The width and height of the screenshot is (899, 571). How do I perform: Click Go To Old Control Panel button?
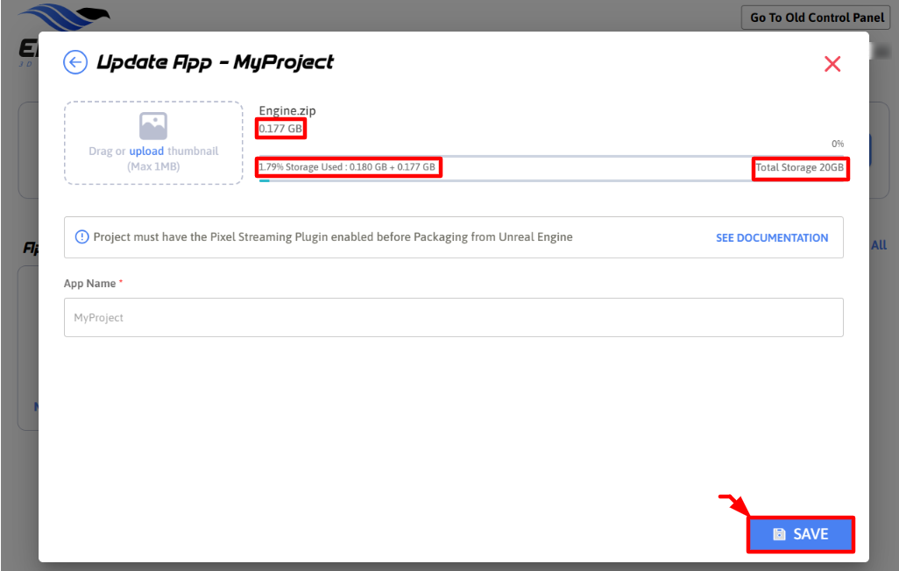coord(815,18)
